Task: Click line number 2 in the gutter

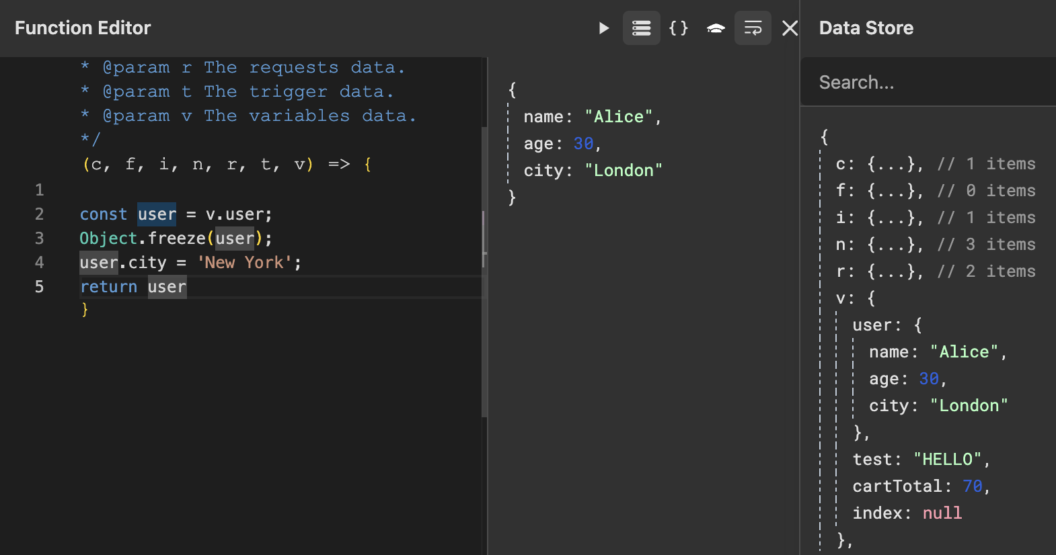Action: pos(40,214)
